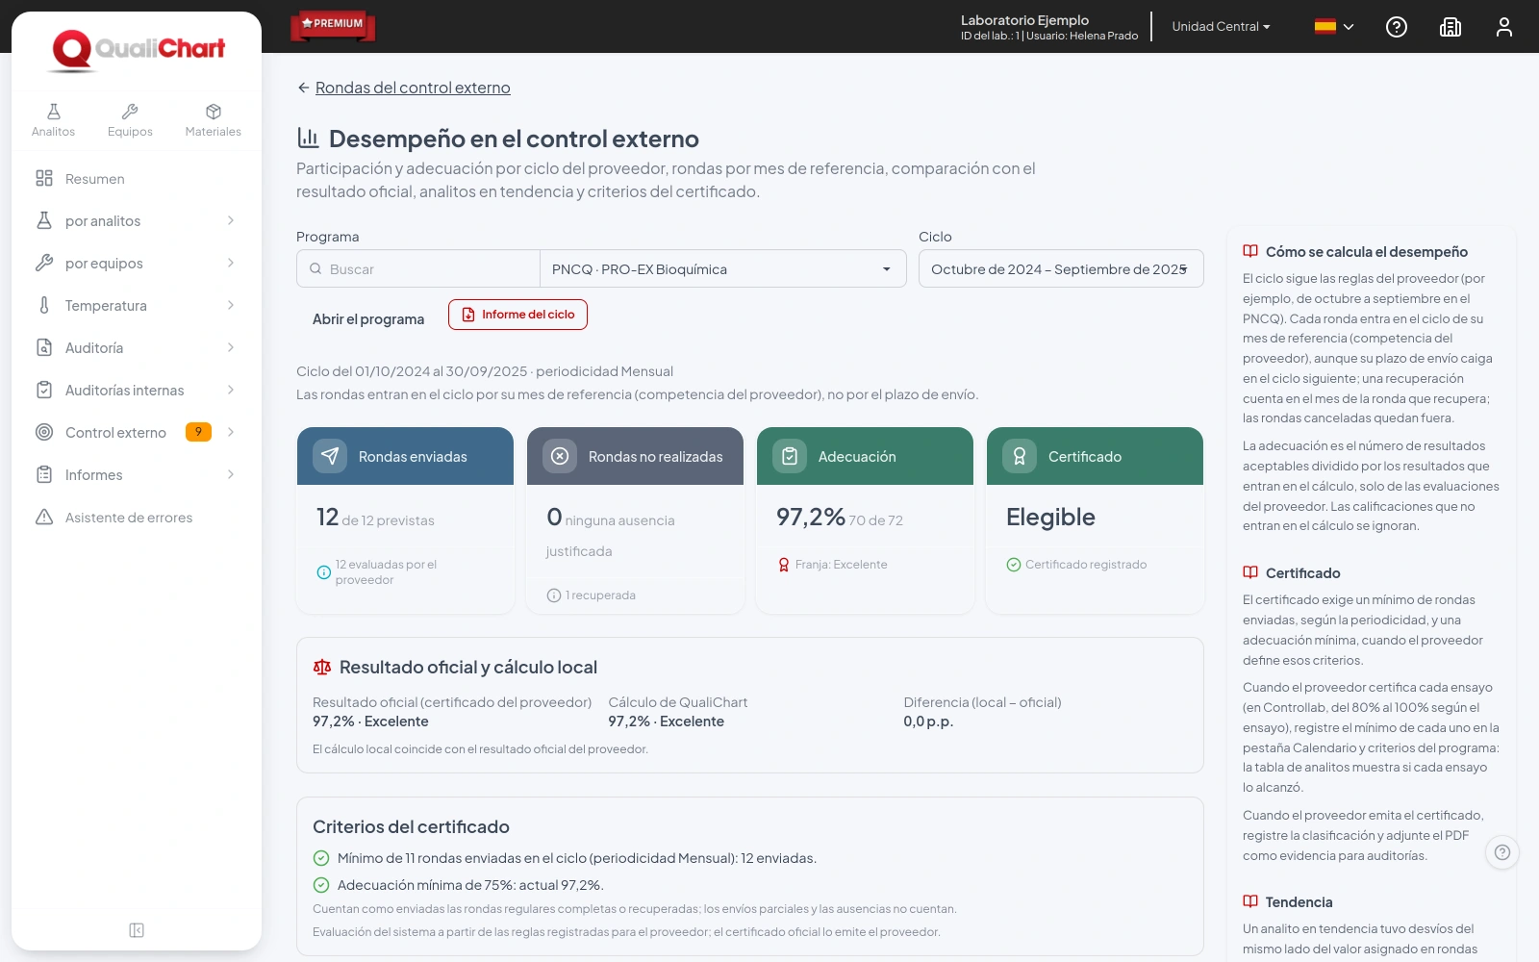1539x962 pixels.
Task: Open the Equipos wrench icon
Action: pyautogui.click(x=130, y=112)
